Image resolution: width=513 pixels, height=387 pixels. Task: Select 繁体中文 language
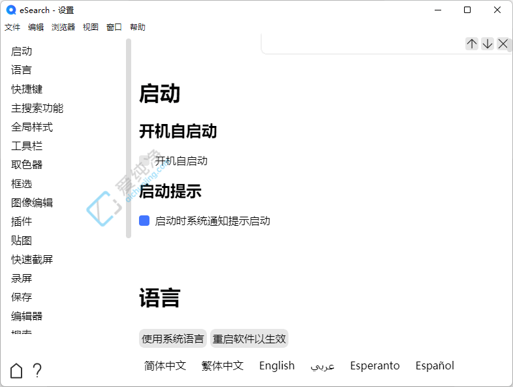(x=223, y=365)
